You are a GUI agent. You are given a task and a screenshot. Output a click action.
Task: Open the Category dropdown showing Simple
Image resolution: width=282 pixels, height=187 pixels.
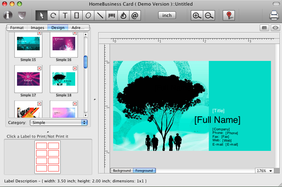pos(59,123)
